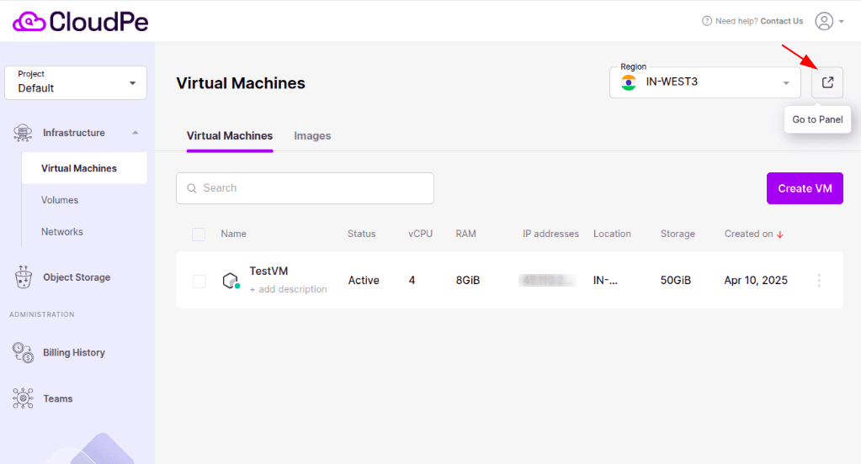
Task: Sort by the Created on column header
Action: (x=748, y=234)
